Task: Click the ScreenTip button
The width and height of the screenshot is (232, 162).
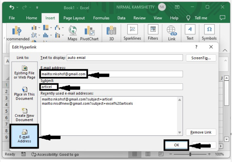Action: 201,58
